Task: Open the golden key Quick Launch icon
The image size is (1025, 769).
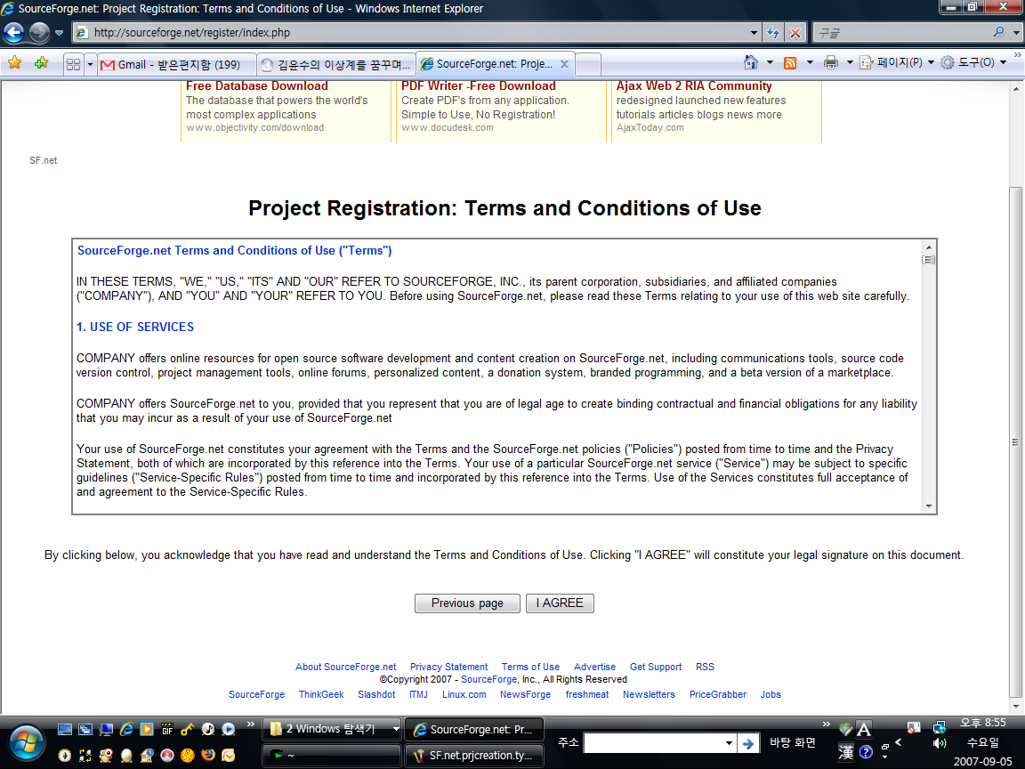Action: pyautogui.click(x=188, y=729)
